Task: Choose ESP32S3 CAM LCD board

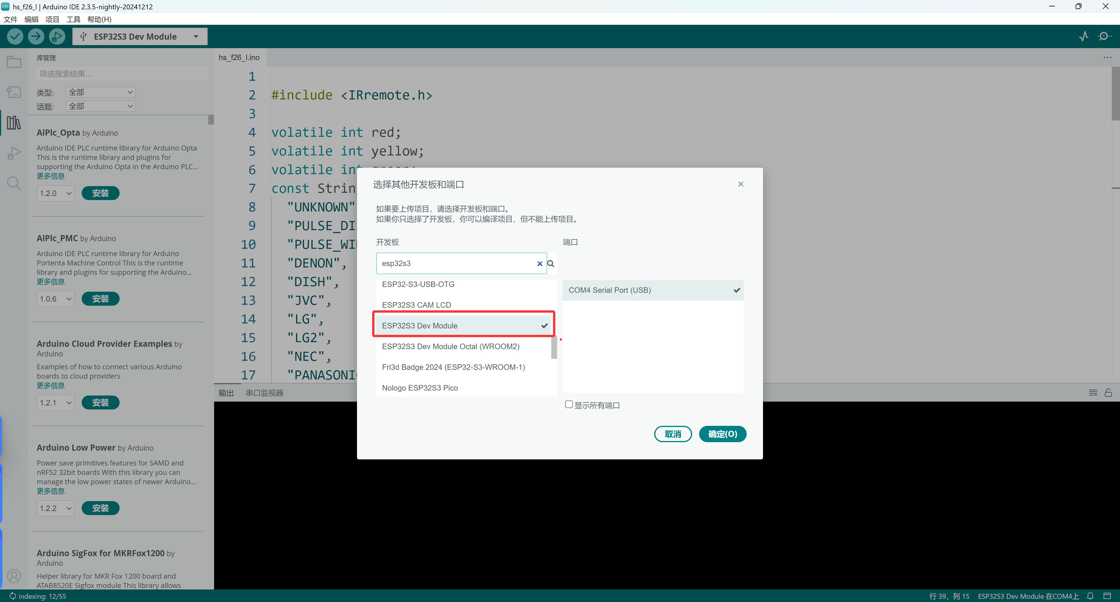Action: (416, 305)
